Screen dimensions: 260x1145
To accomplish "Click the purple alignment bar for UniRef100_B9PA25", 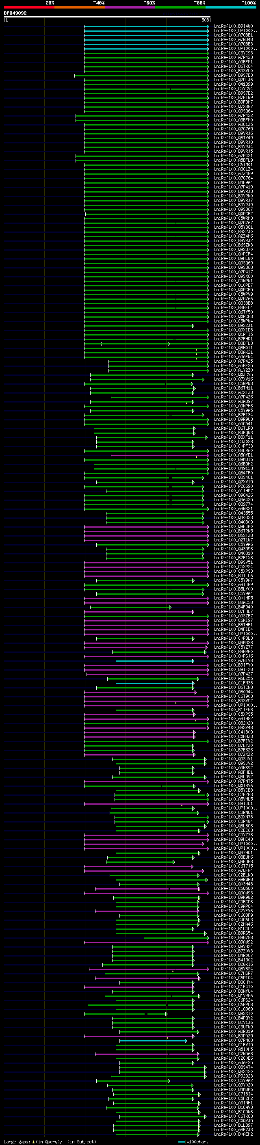I will 139,1036.
